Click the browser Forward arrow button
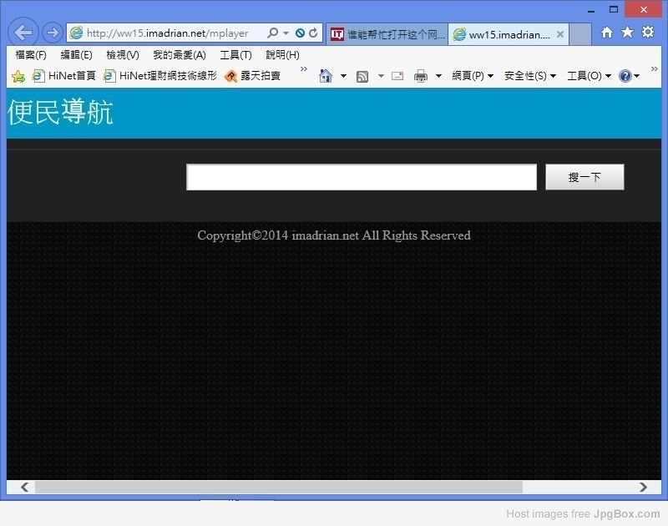Viewport: 668px width, 526px height. point(52,33)
